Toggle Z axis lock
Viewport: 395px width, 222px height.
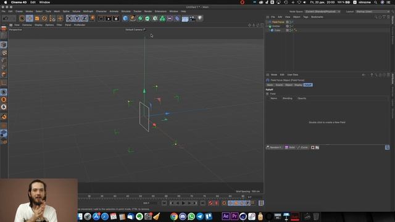pyautogui.click(x=84, y=18)
